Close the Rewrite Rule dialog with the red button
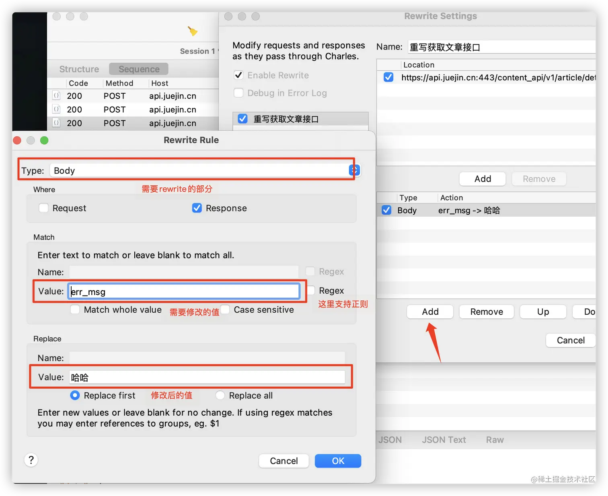The width and height of the screenshot is (608, 496). coord(17,140)
